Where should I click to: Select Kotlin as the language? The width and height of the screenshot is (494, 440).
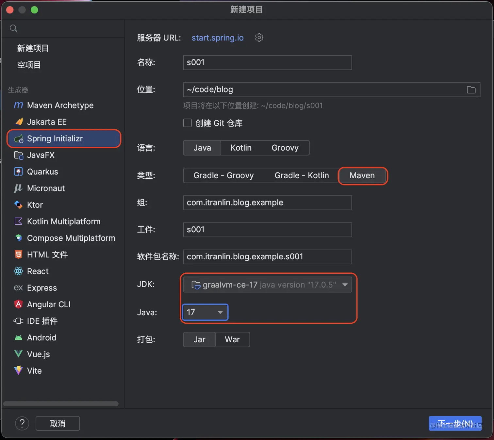click(241, 148)
